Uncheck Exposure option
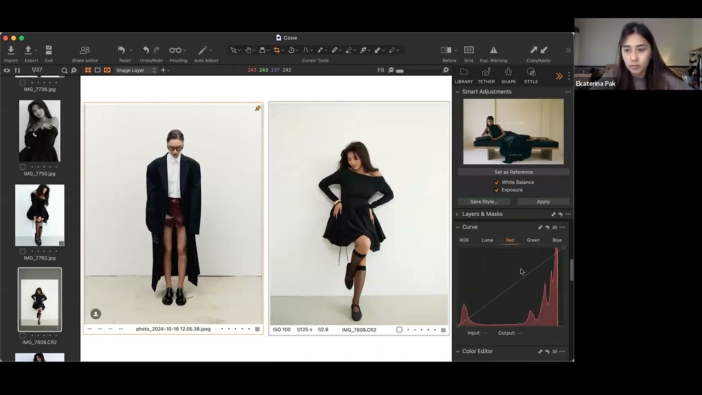This screenshot has width=702, height=395. point(497,190)
